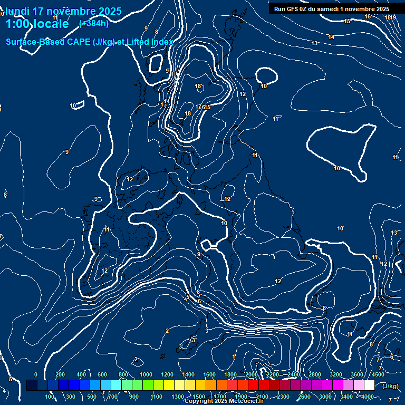The height and width of the screenshot is (405, 405).
Task: Click the '2300' legend scale value
Action: (283, 397)
